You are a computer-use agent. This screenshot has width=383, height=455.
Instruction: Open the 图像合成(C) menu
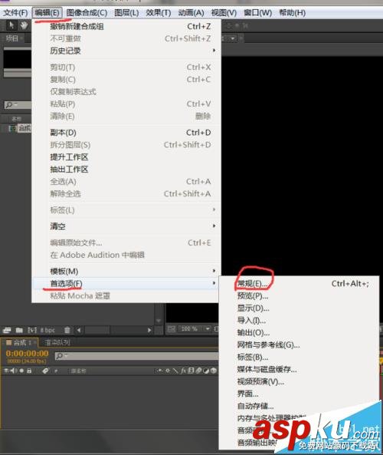pyautogui.click(x=87, y=13)
